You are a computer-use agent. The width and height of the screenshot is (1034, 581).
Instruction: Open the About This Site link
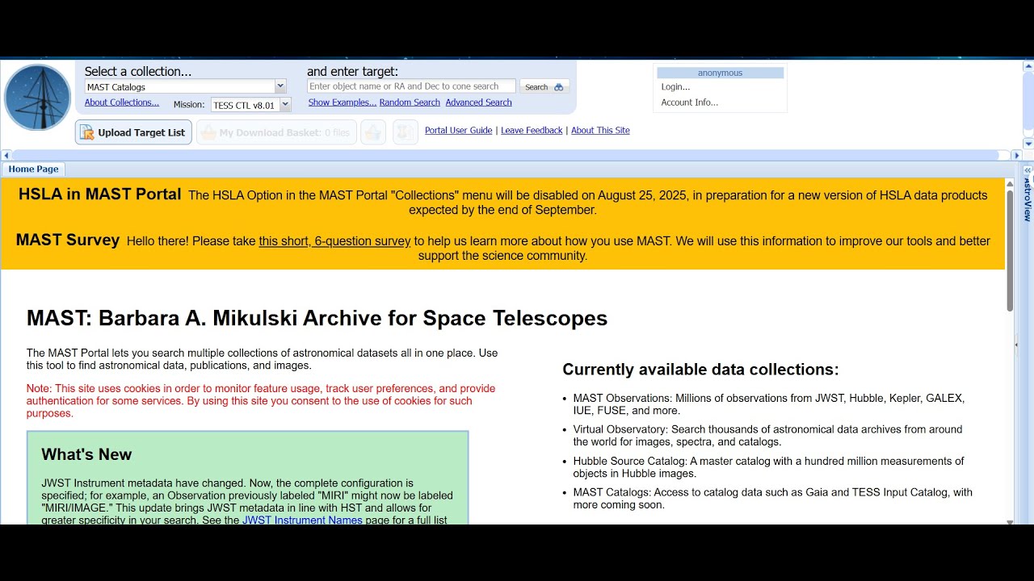pyautogui.click(x=600, y=131)
